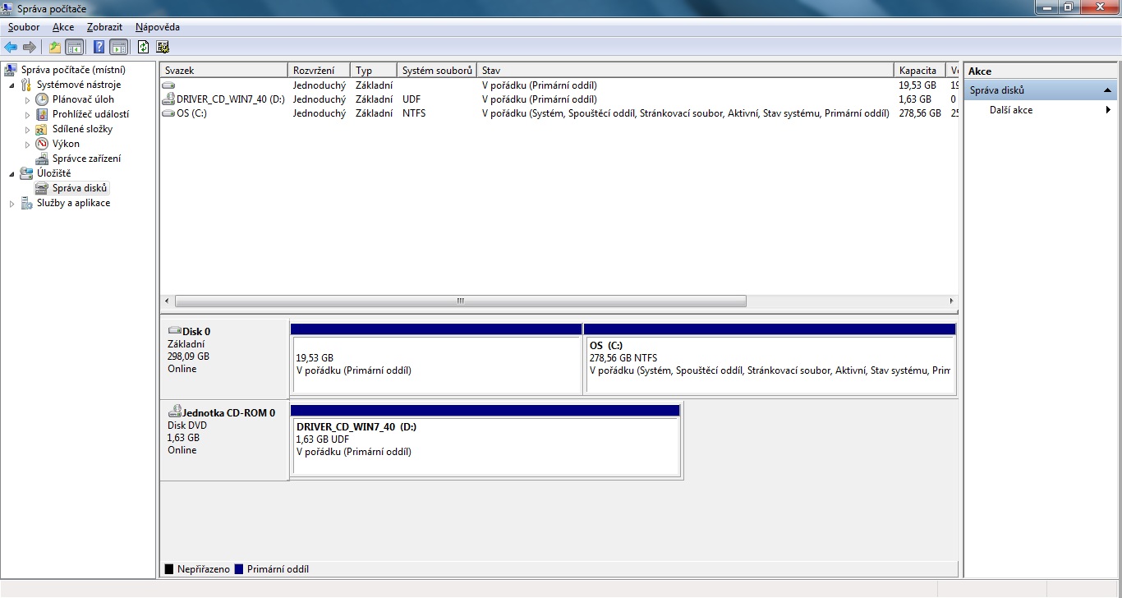The width and height of the screenshot is (1122, 598).
Task: Expand the Výkon tree node
Action: coord(27,144)
